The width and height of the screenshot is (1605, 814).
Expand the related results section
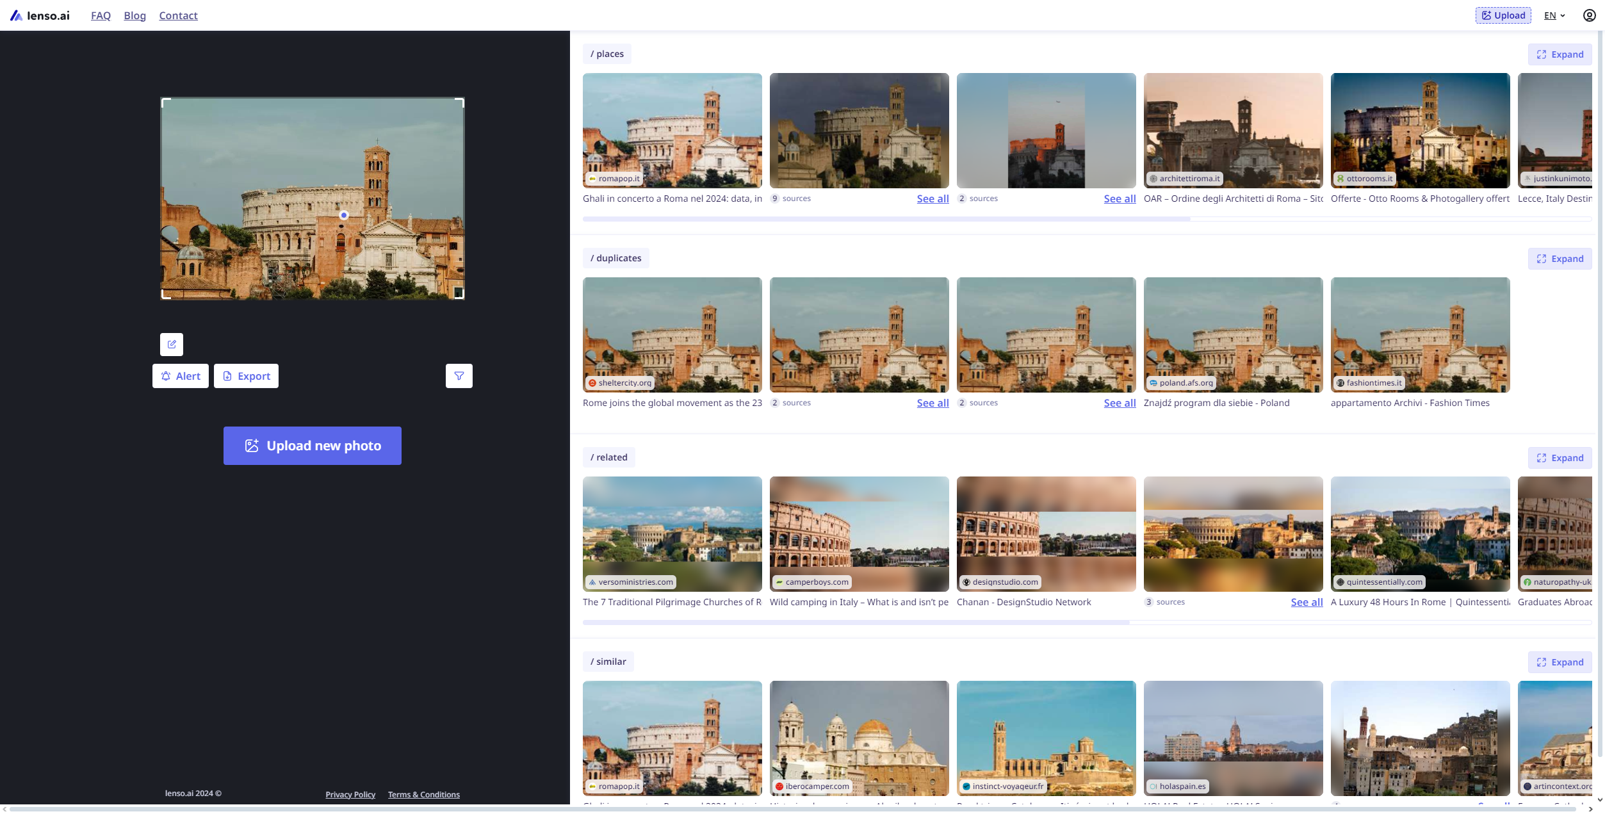click(x=1559, y=458)
